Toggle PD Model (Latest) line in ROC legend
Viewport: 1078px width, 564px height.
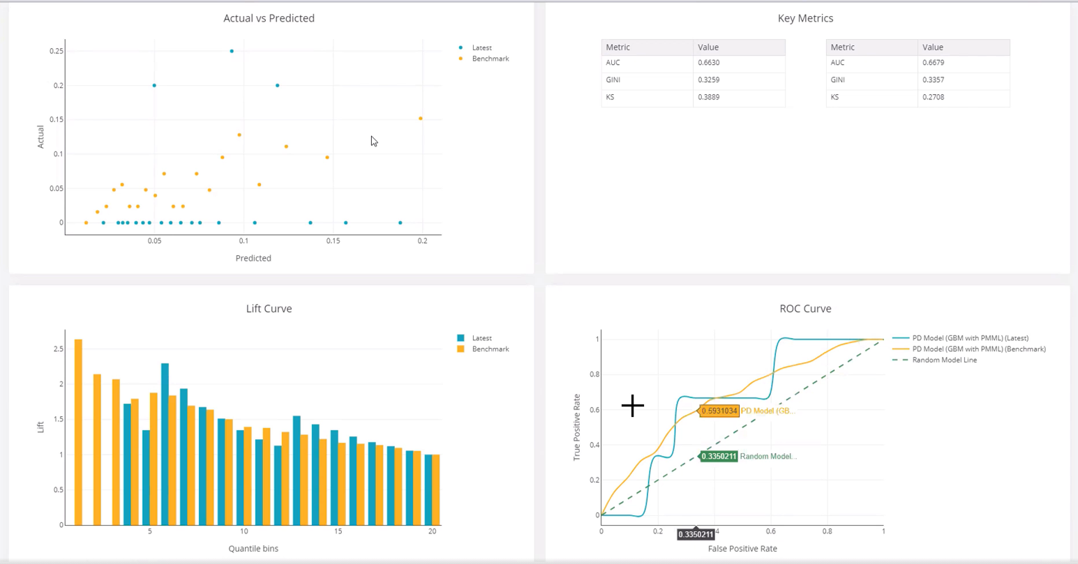(970, 338)
